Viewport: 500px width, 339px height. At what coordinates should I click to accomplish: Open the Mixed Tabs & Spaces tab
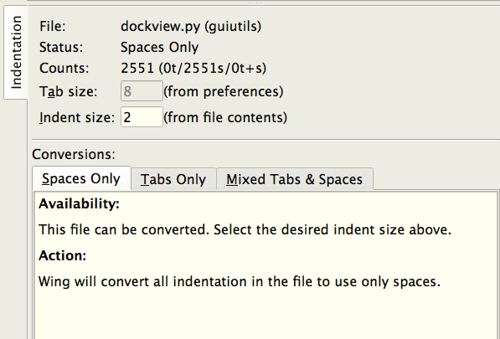[295, 179]
